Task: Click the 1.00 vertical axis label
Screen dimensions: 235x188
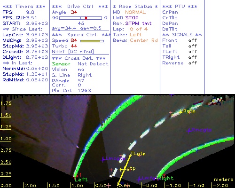Action: 6,139
